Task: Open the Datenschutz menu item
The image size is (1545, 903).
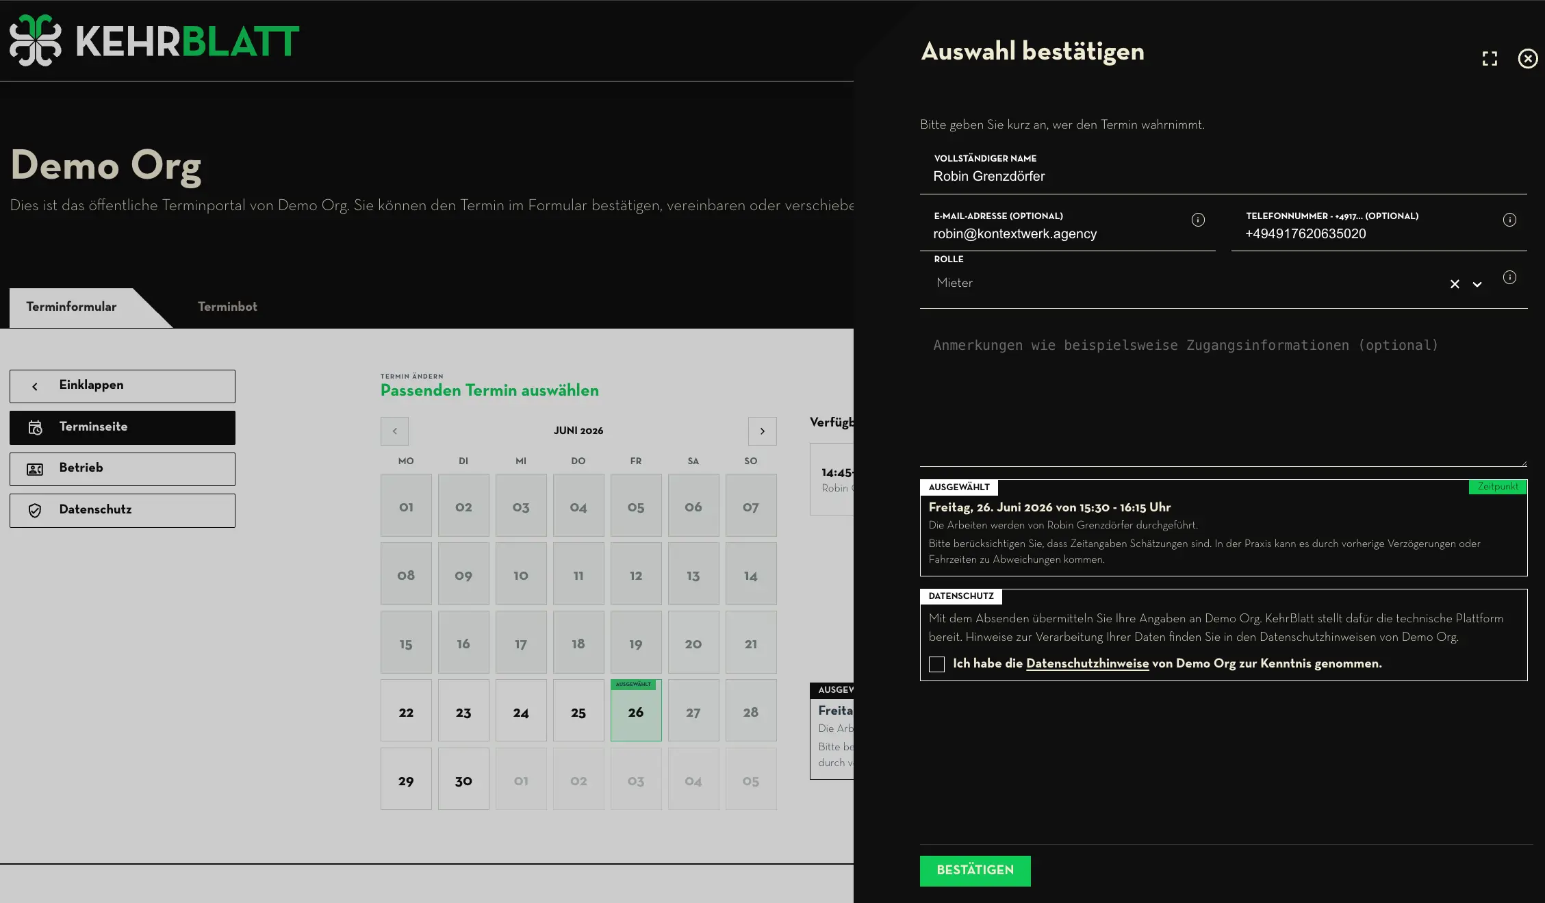Action: tap(123, 511)
